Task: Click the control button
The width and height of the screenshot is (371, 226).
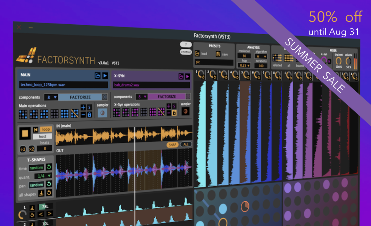Action: (x=186, y=52)
